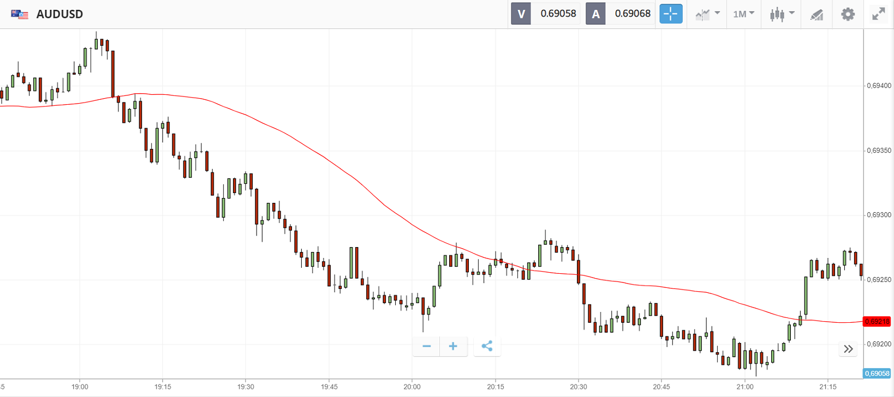Viewport: 894px width, 397px height.
Task: Toggle the blue crosshair tool
Action: (671, 14)
